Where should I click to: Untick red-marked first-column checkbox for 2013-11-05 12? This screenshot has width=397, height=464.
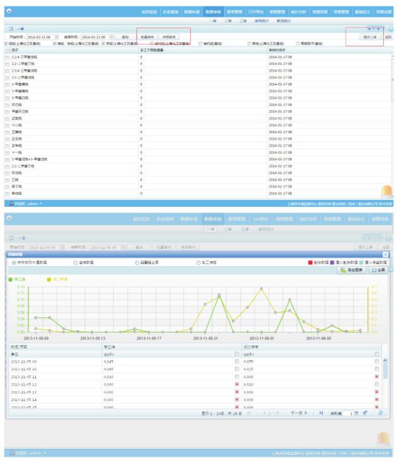[x=237, y=384]
